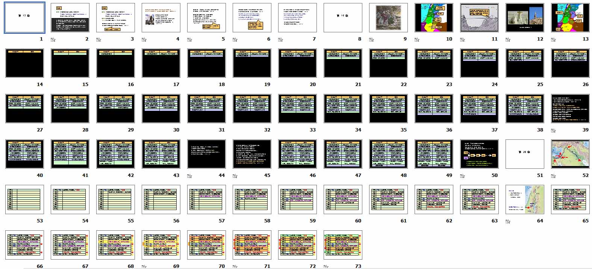Select slide 1 title thumbnail
The width and height of the screenshot is (592, 269).
24,18
